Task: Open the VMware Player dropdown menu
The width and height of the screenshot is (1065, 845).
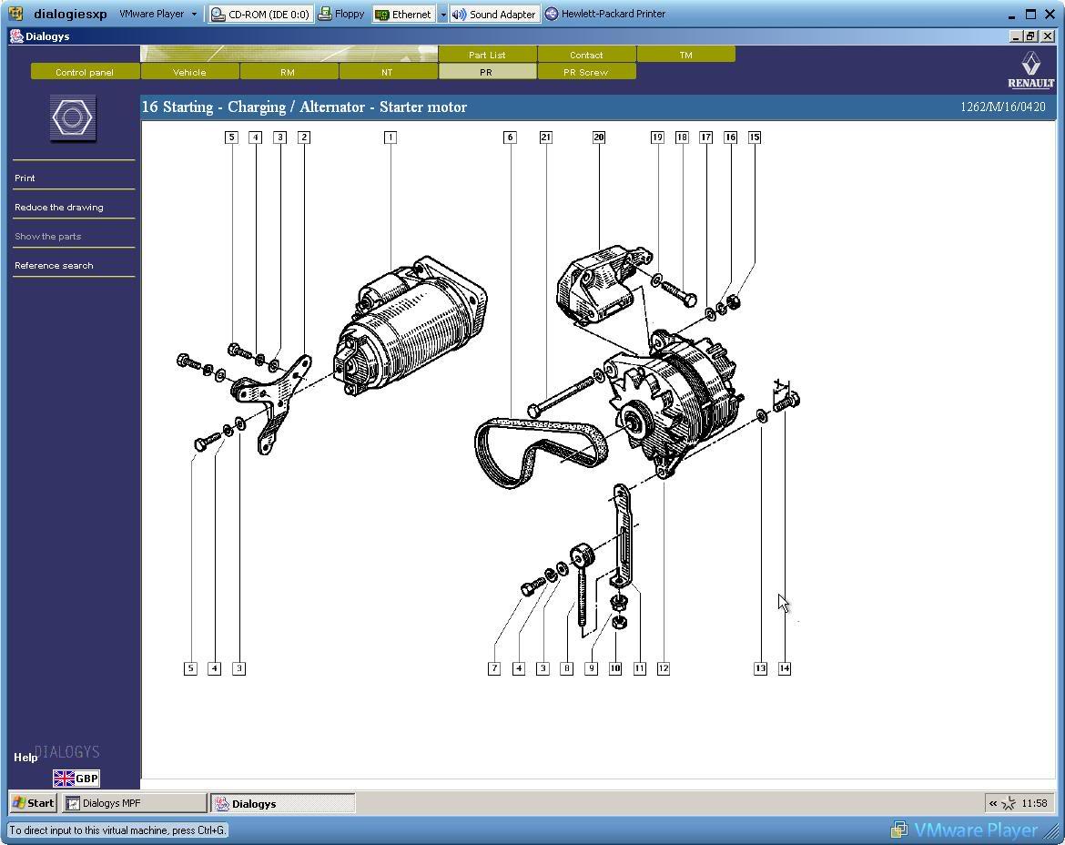Action: pyautogui.click(x=157, y=14)
